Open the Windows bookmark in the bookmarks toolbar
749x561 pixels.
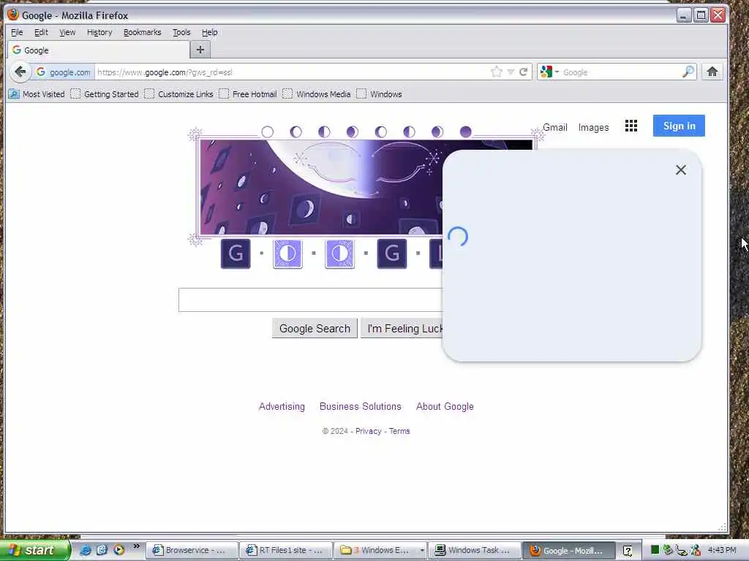pos(380,94)
